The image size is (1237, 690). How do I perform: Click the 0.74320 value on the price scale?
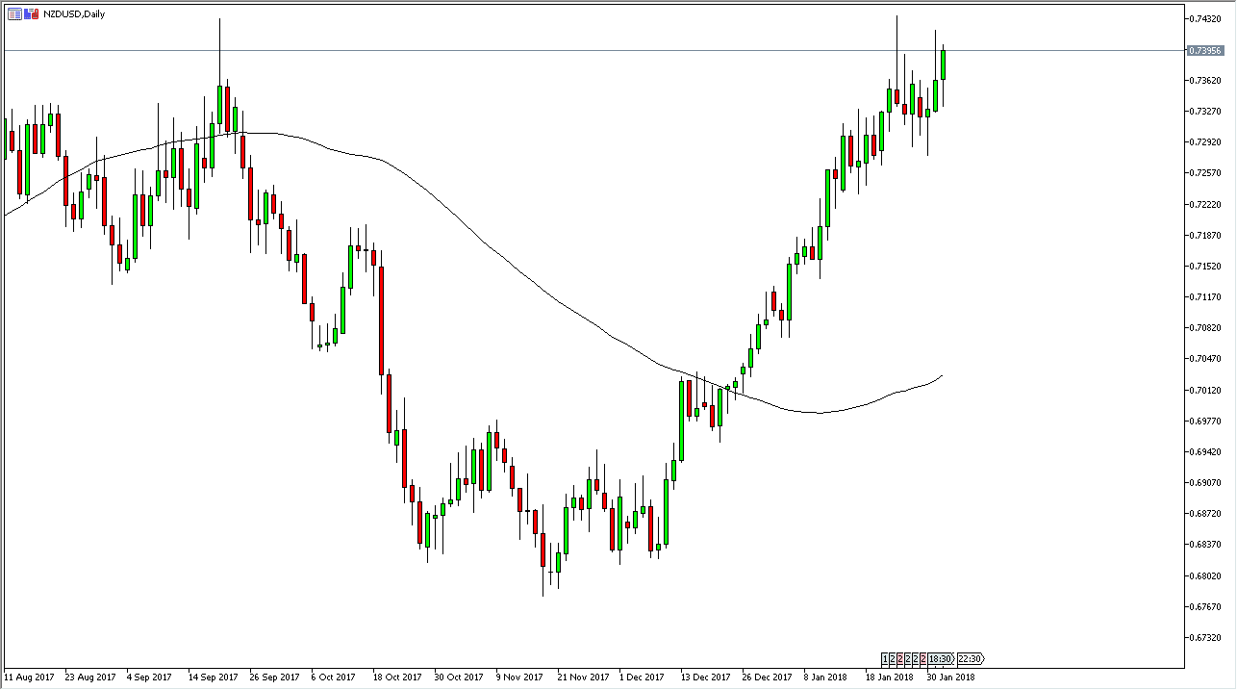(x=1203, y=16)
